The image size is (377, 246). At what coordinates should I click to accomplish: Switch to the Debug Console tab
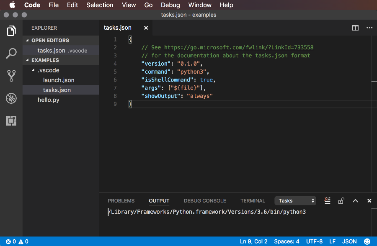(x=205, y=200)
